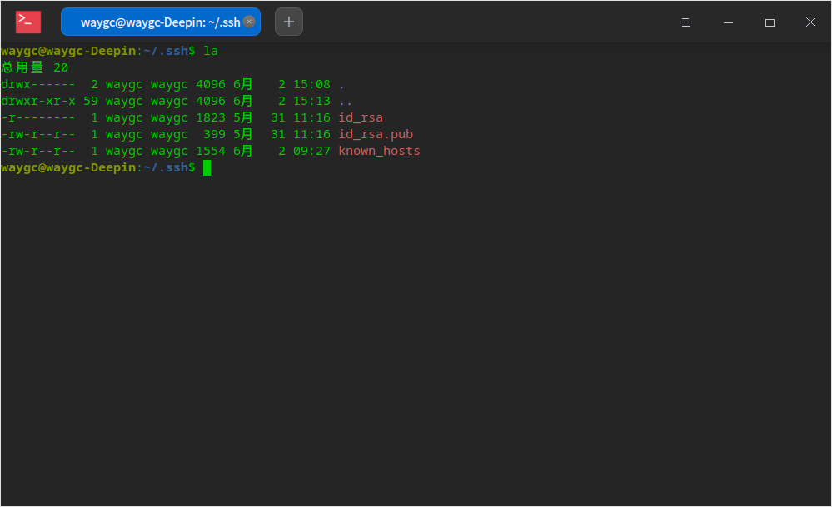Select the waygc@waygc-Deepin: ~/.ssh tab
The width and height of the screenshot is (832, 507).
pos(160,22)
